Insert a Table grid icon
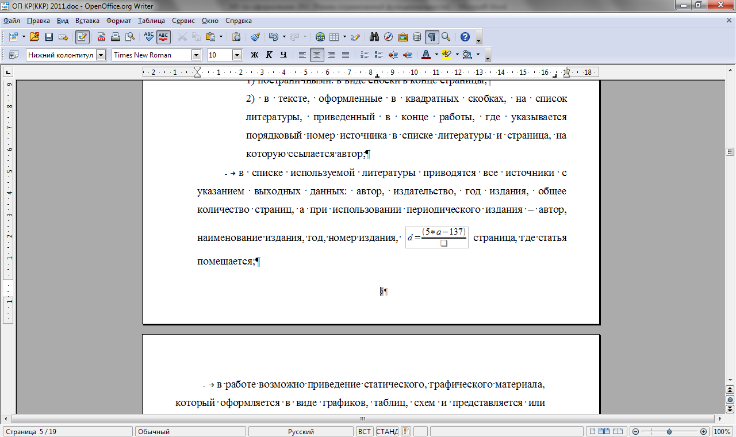The width and height of the screenshot is (736, 437). pos(335,37)
